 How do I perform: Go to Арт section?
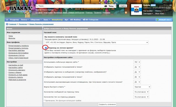pos(66,20)
